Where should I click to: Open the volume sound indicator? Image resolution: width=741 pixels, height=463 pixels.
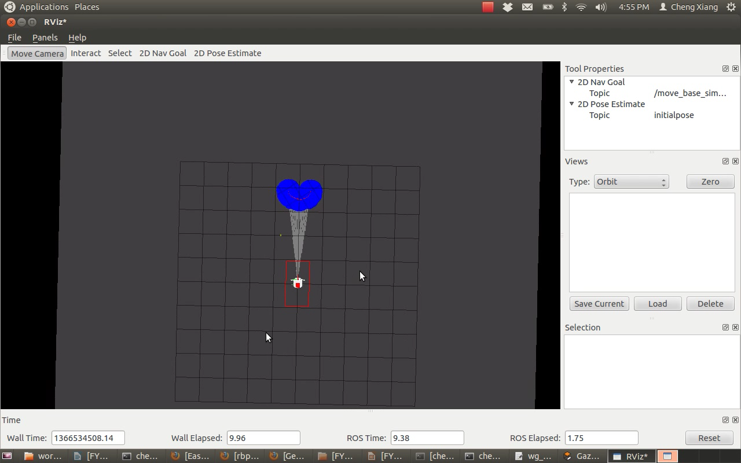(x=601, y=7)
